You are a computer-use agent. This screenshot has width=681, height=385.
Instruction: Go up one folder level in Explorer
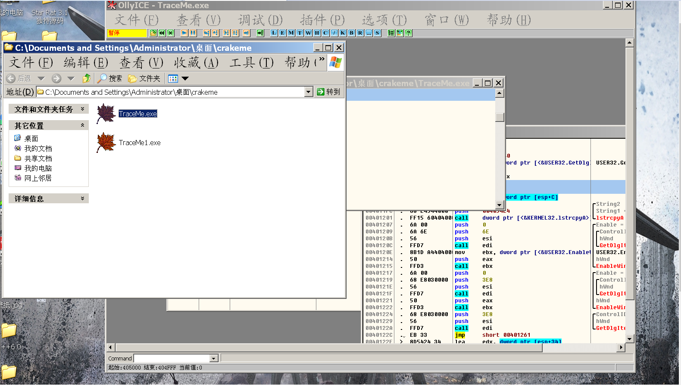pos(87,78)
